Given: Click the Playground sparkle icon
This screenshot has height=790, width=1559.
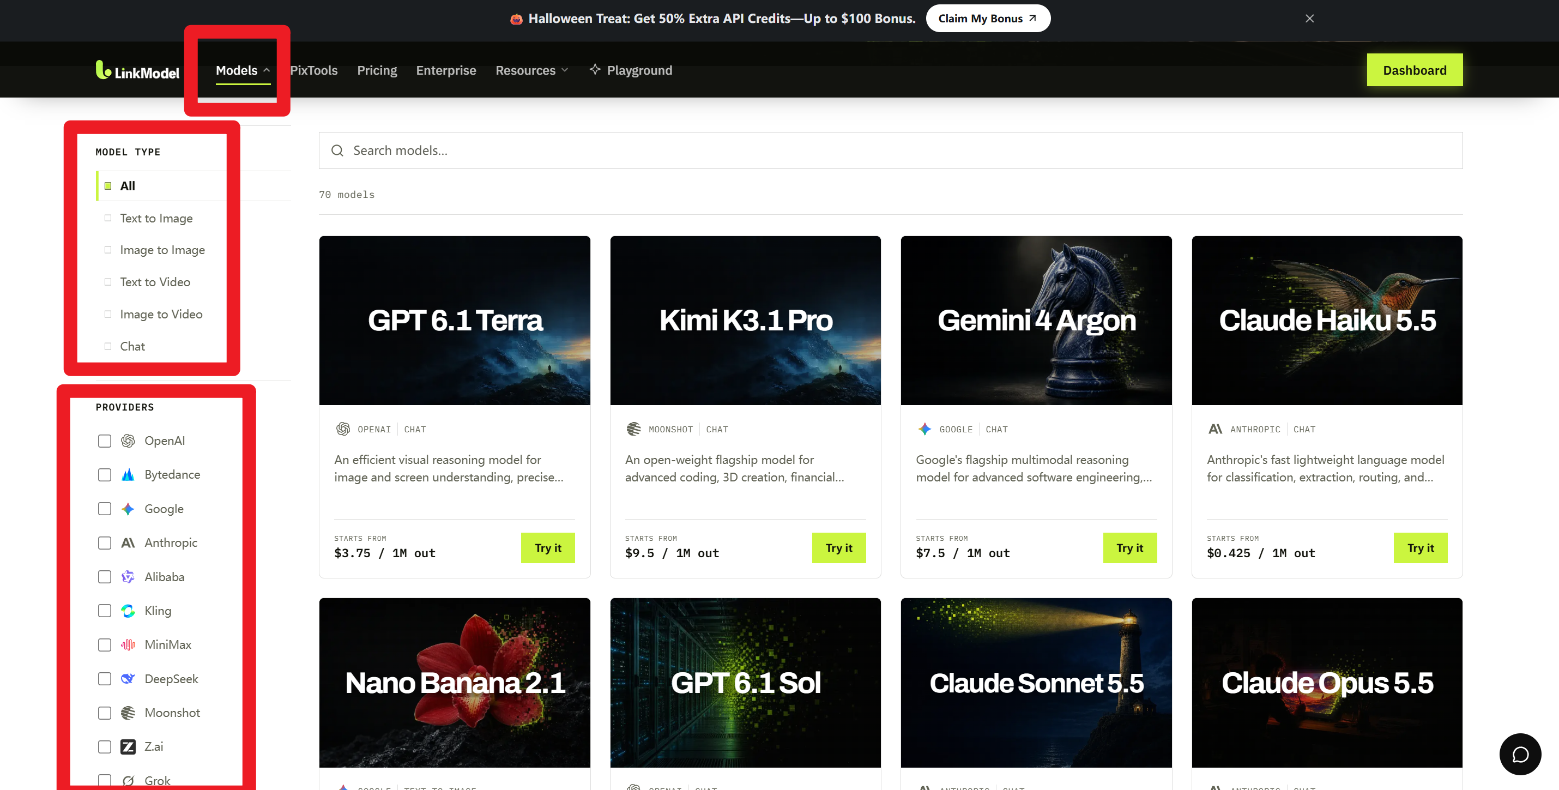Looking at the screenshot, I should [x=595, y=70].
